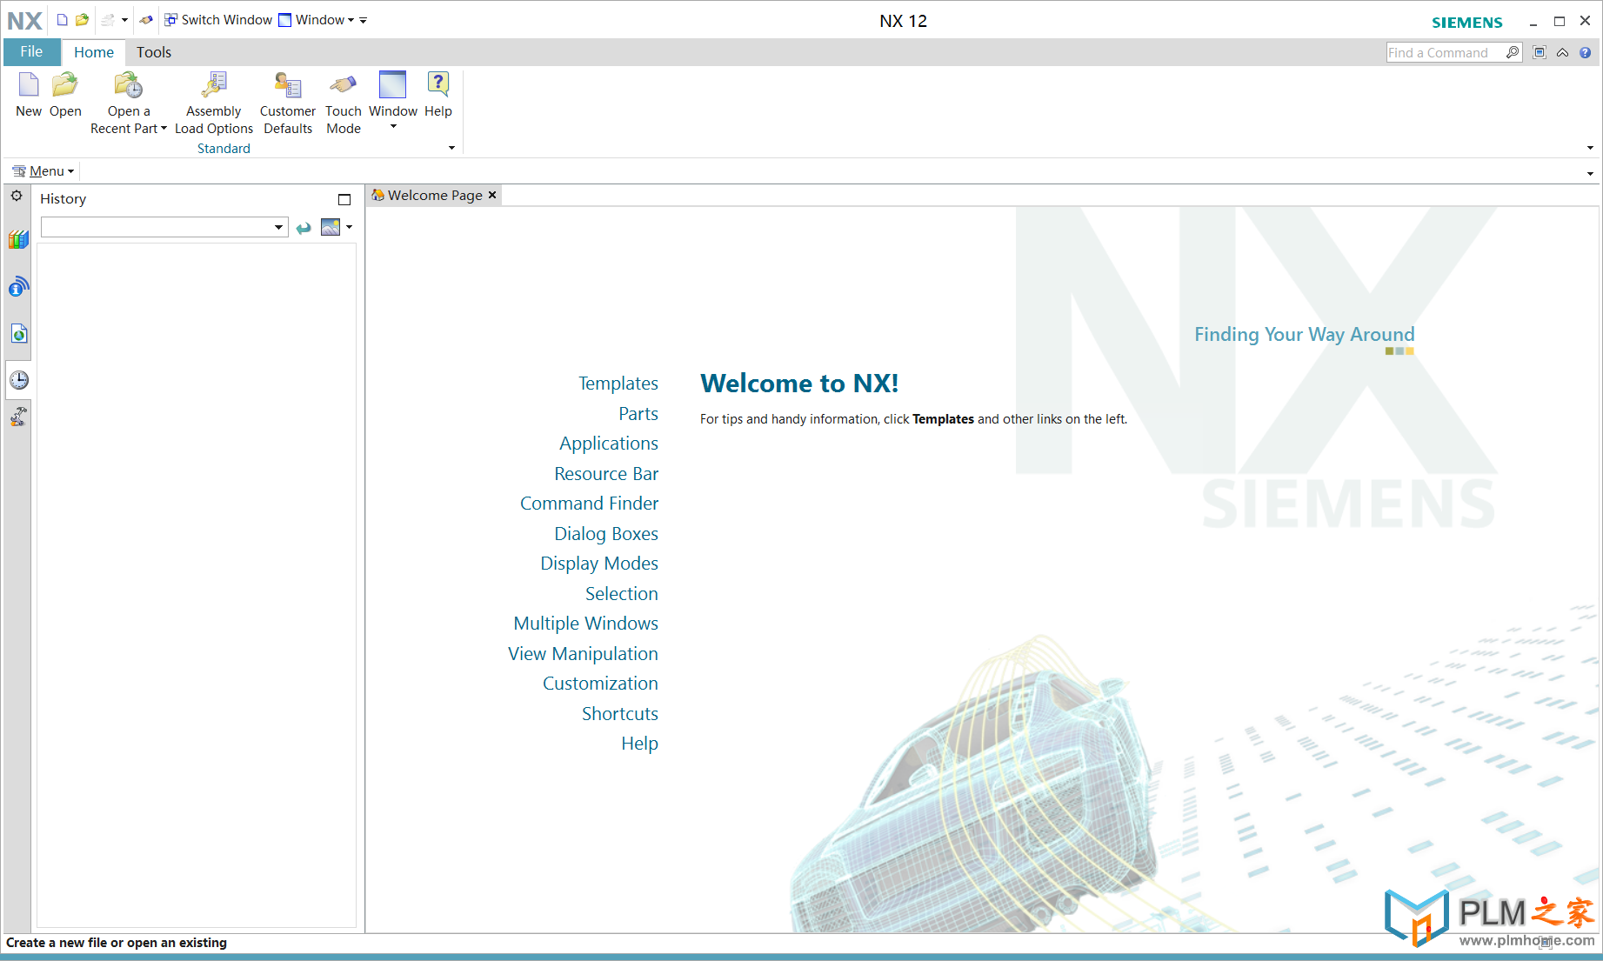Image resolution: width=1603 pixels, height=961 pixels.
Task: Click Switch Window in the title toolbar
Action: 218,20
